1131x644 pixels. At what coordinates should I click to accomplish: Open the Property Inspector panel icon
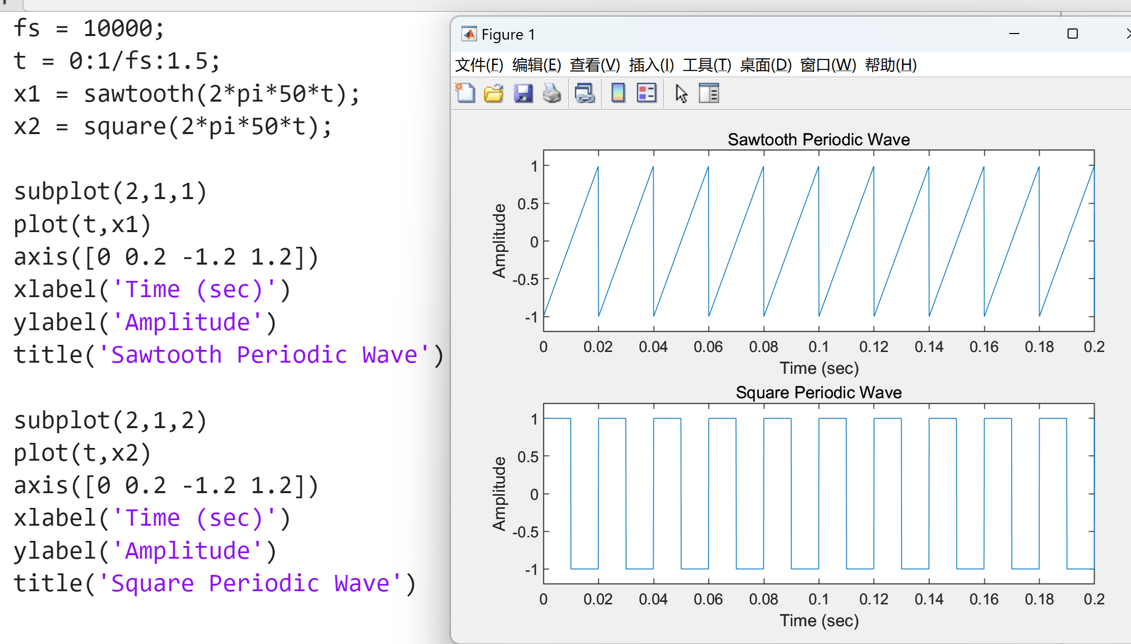(x=709, y=93)
